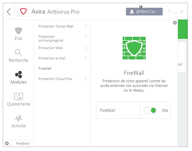This screenshot has height=151, width=192.
Task: Open FireWall settings gear at top right
Action: tap(175, 23)
